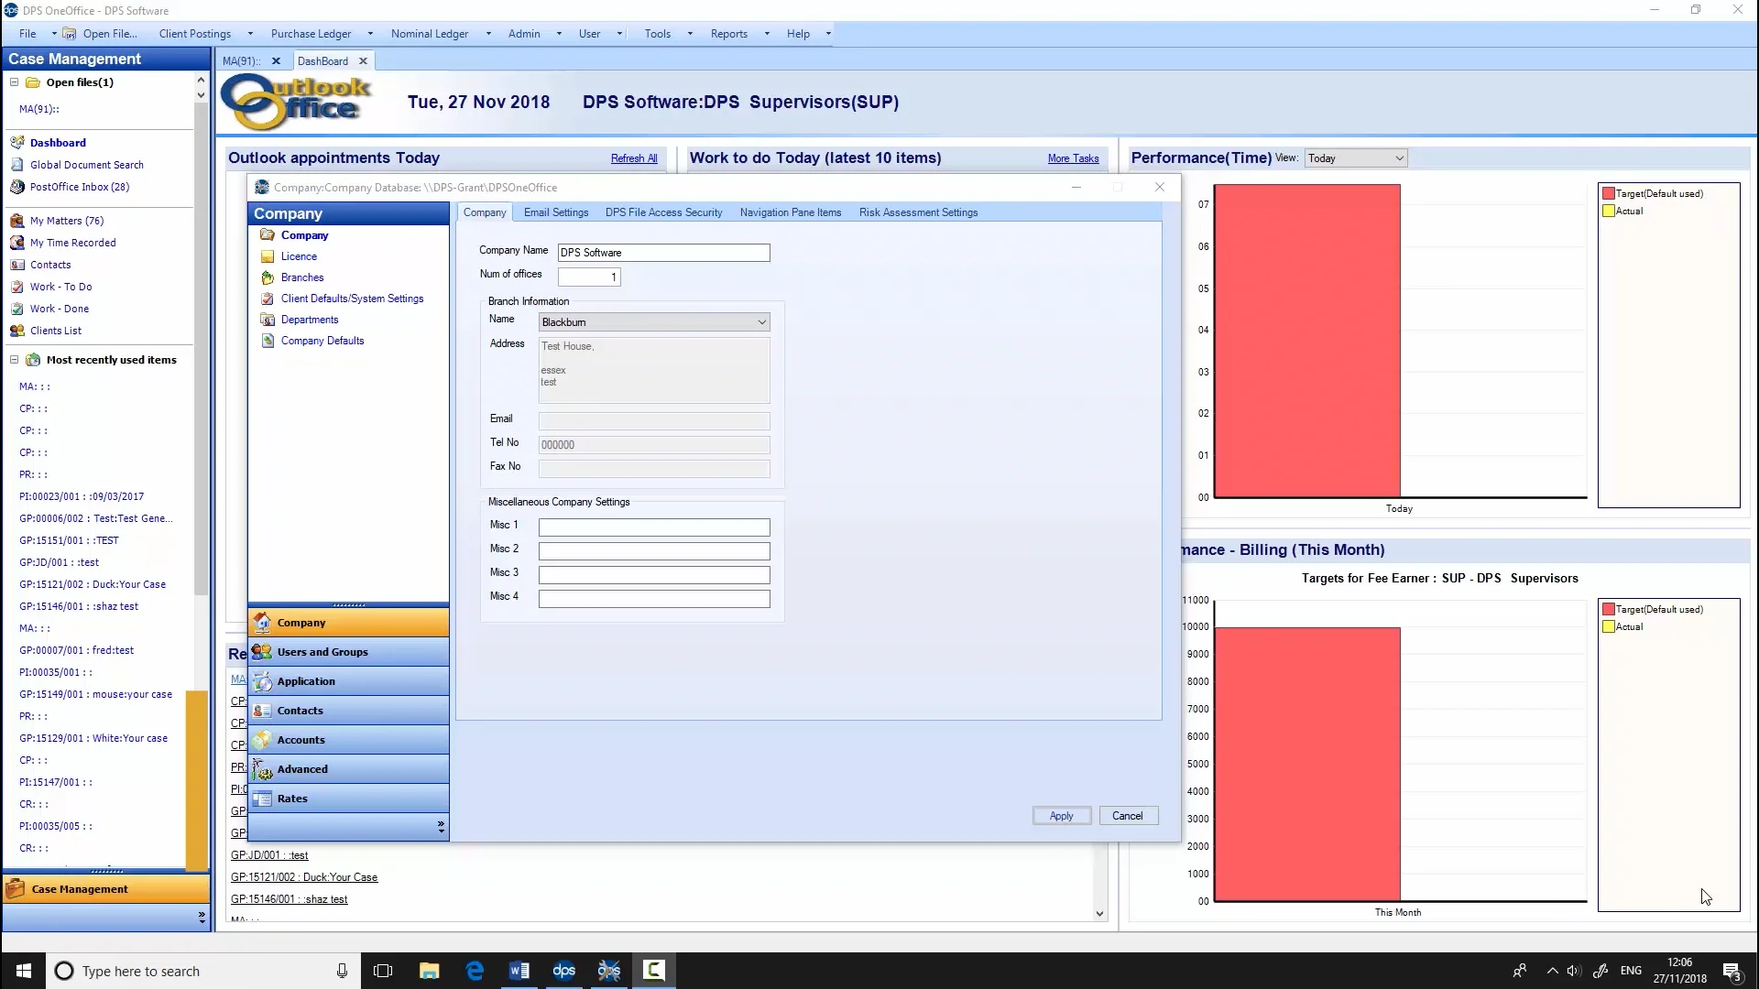This screenshot has width=1759, height=989.
Task: Click PostOffice Inbox icon in sidebar
Action: 16,187
